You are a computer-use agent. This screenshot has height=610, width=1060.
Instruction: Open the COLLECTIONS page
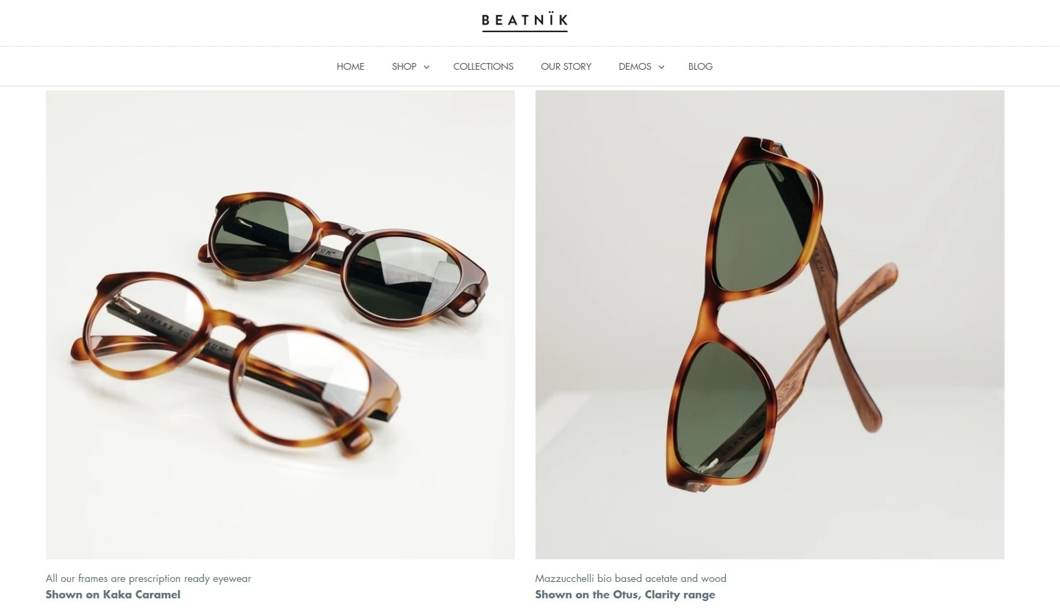pyautogui.click(x=483, y=66)
